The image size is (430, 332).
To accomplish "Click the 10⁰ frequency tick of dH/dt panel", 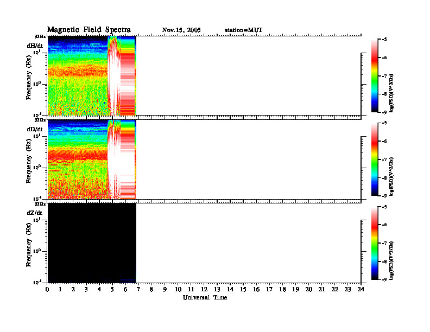I will [x=37, y=84].
